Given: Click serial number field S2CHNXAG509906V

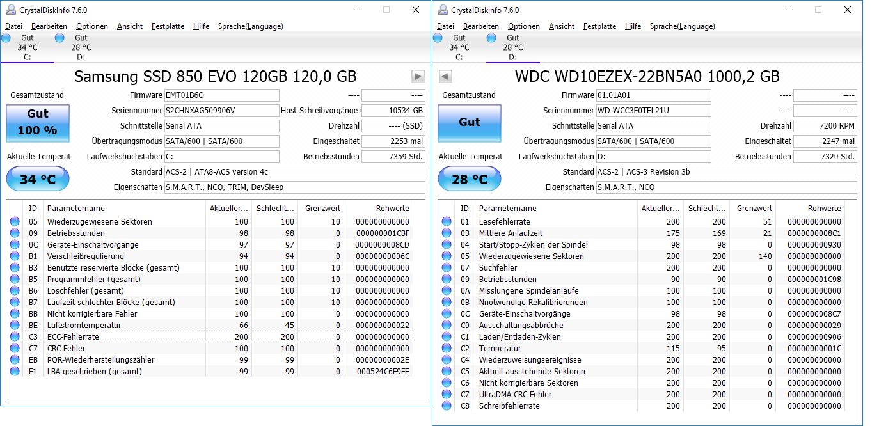Looking at the screenshot, I should click(x=221, y=111).
